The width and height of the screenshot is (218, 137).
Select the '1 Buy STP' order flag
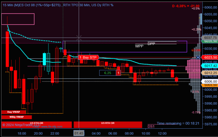click(x=89, y=57)
